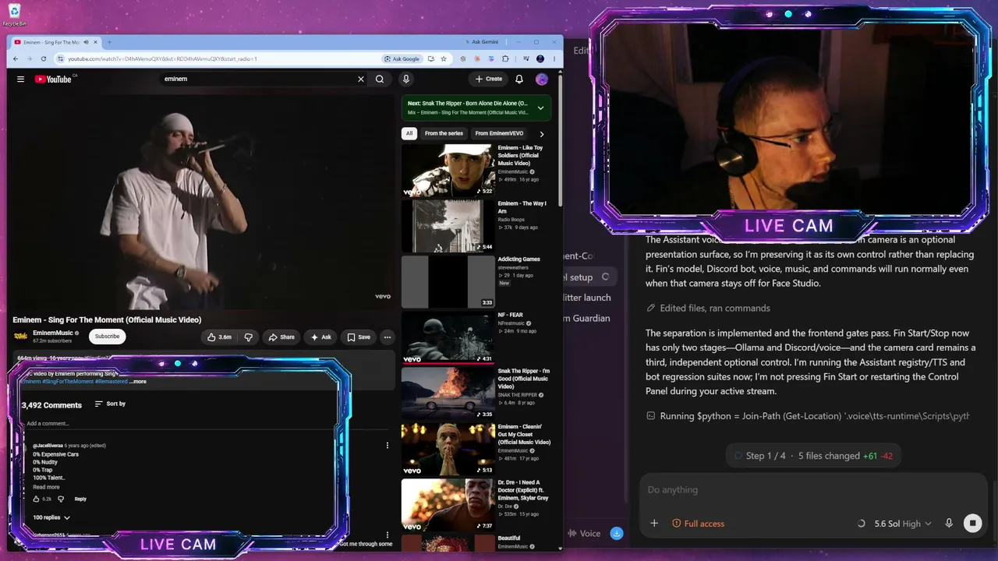Open Dr. Dre I Need A Doctor thumbnail
The width and height of the screenshot is (998, 561).
448,505
